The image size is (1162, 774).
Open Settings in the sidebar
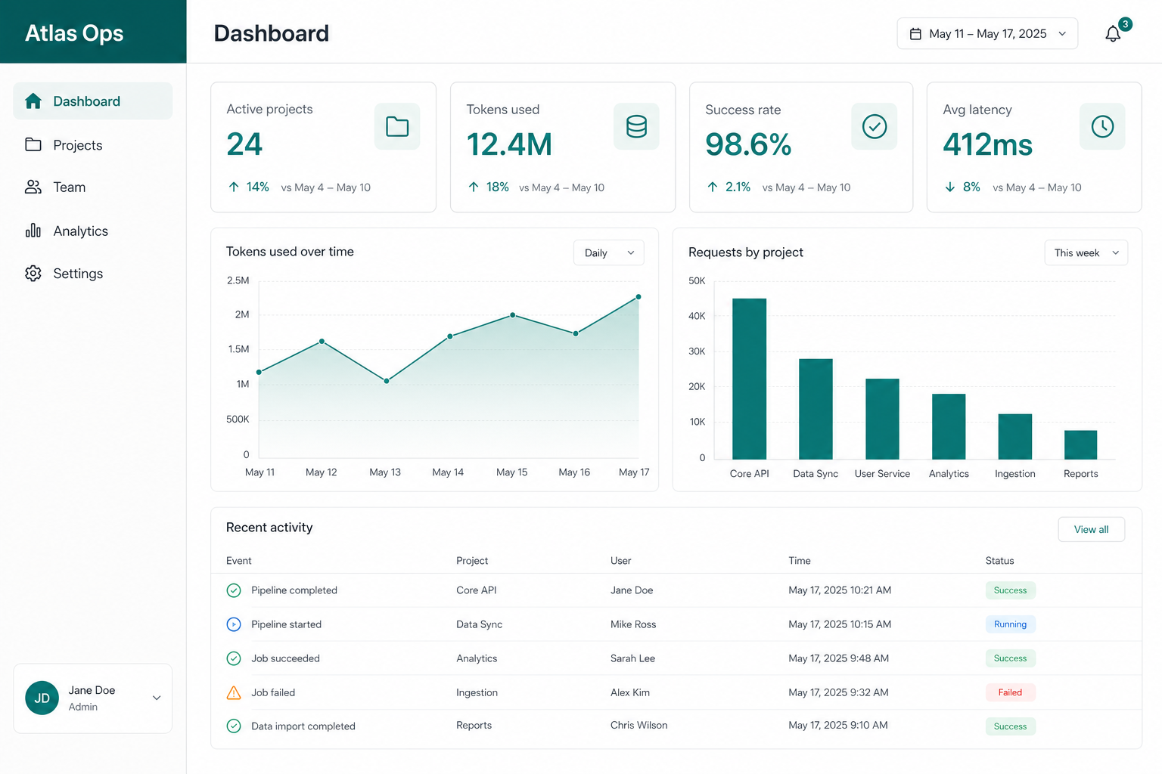click(x=93, y=274)
